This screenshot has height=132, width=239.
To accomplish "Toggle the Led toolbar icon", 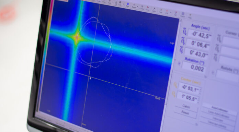I will coord(161,11).
